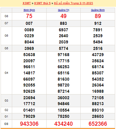Open the Quảng Bình province link

click(98, 10)
